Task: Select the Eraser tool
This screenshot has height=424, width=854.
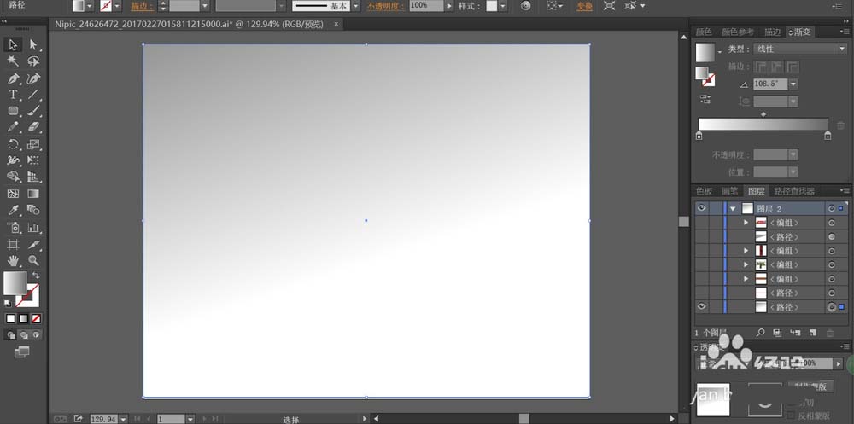Action: [x=34, y=127]
